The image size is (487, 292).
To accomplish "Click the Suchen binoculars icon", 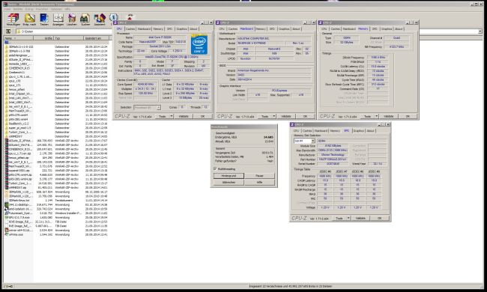I will (85, 19).
